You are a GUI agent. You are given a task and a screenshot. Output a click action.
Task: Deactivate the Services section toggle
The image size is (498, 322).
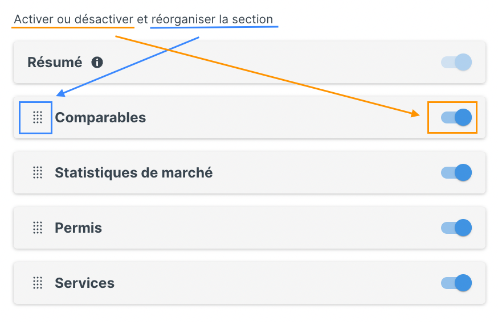coord(456,283)
